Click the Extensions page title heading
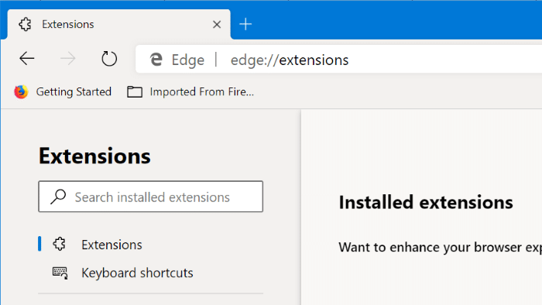 pyautogui.click(x=94, y=156)
